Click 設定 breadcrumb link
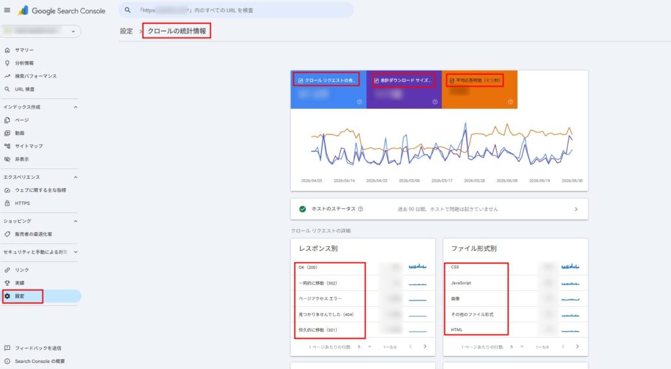Screen dimensions: 671x369 [x=126, y=31]
